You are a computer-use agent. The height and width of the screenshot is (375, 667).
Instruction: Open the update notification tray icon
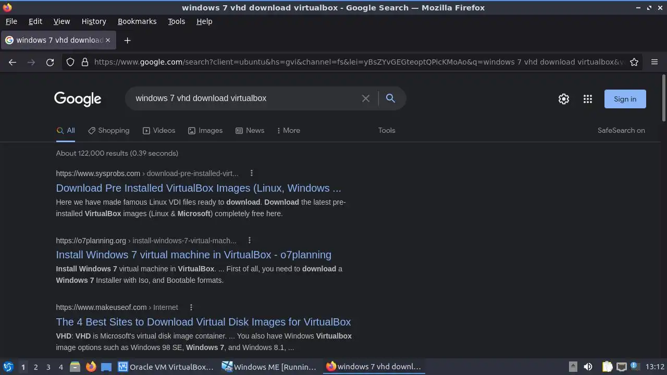click(x=634, y=366)
